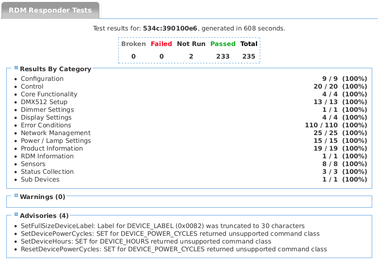
Task: Click the SetFullSizeDeviceLabel advisory entry
Action: [x=162, y=226]
